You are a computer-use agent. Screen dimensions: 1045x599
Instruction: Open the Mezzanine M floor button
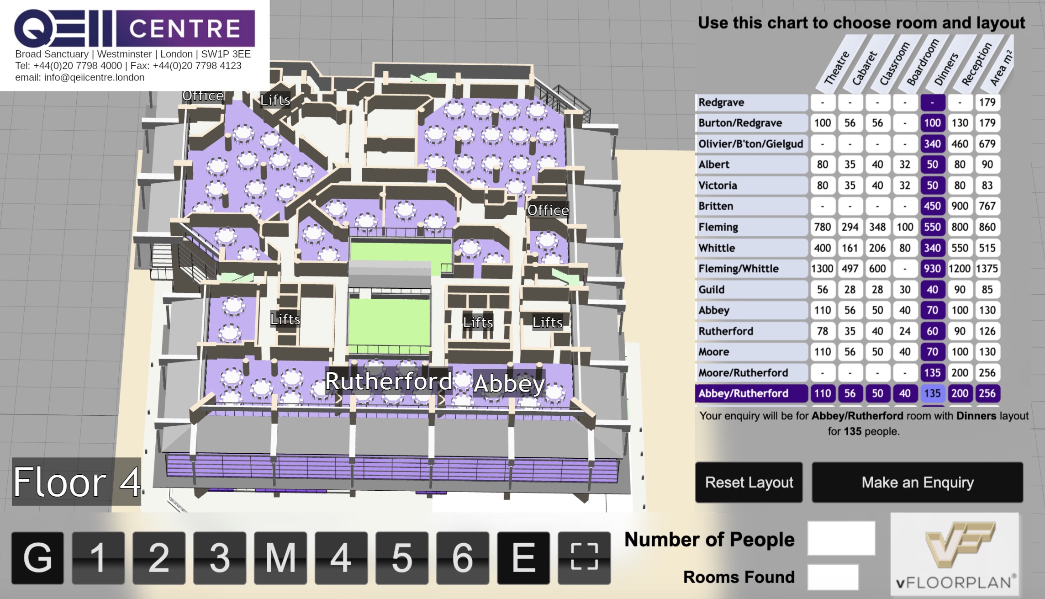[x=280, y=558]
